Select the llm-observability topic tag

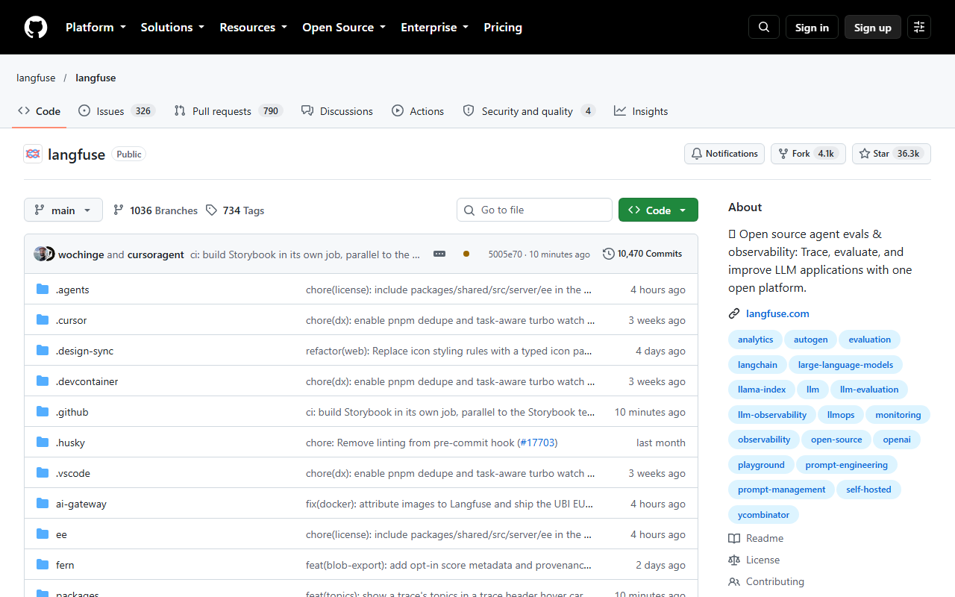point(772,415)
